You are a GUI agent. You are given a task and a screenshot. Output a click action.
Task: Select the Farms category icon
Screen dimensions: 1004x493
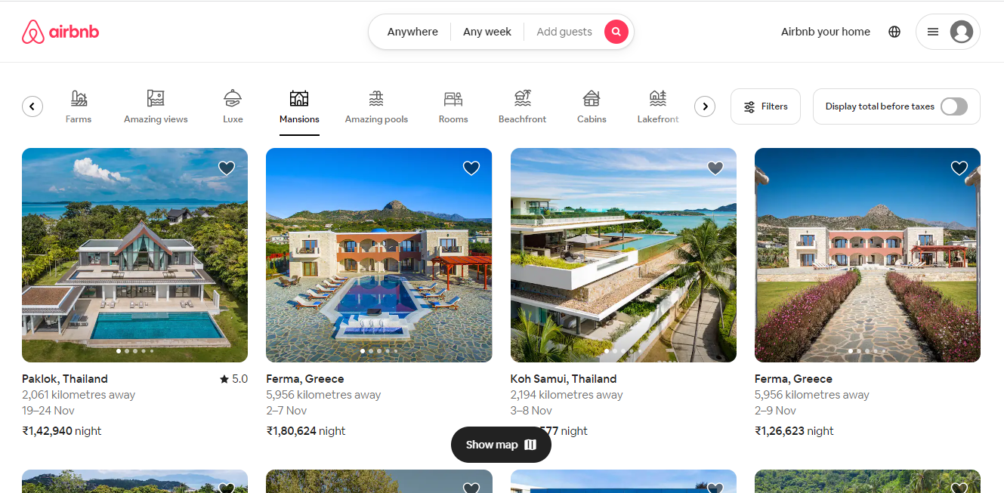(x=79, y=98)
